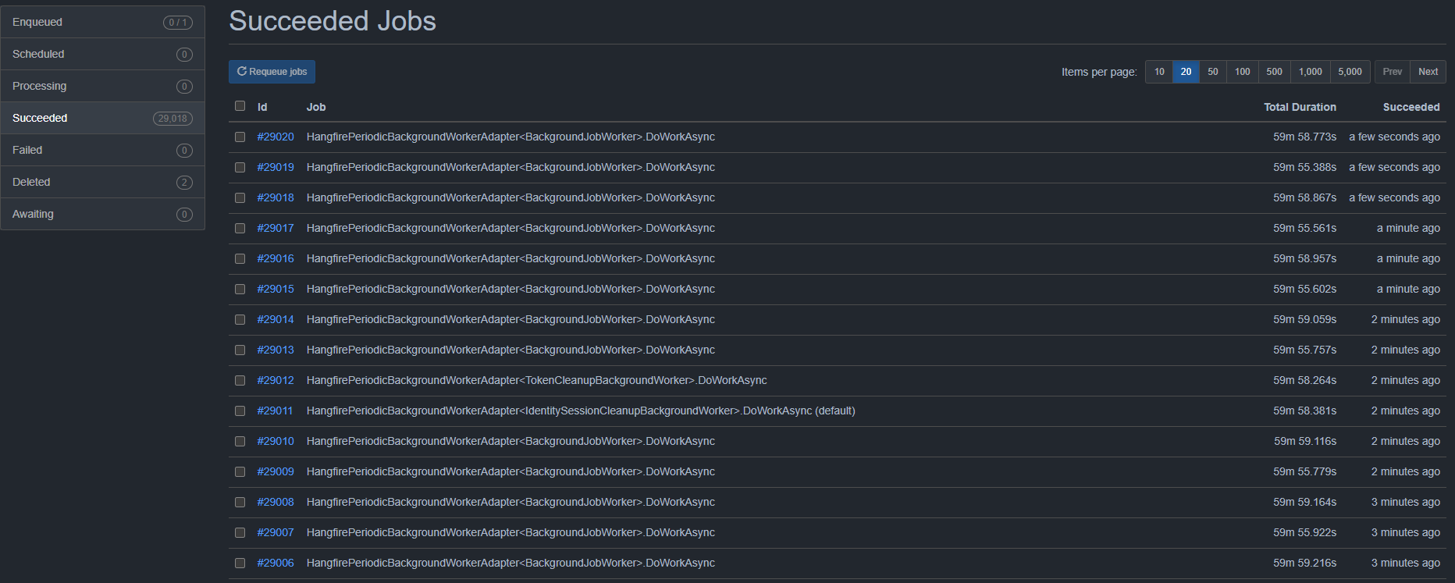Show 5,000 items per page
This screenshot has height=583, width=1455.
click(1350, 72)
